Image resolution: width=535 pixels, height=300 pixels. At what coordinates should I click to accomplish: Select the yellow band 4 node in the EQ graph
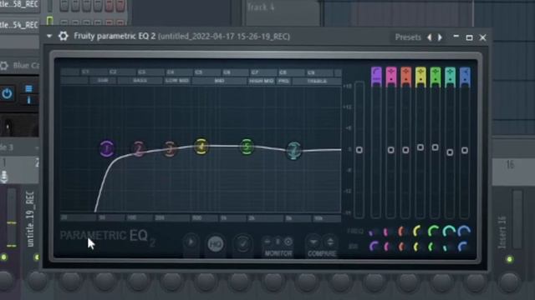click(x=201, y=147)
